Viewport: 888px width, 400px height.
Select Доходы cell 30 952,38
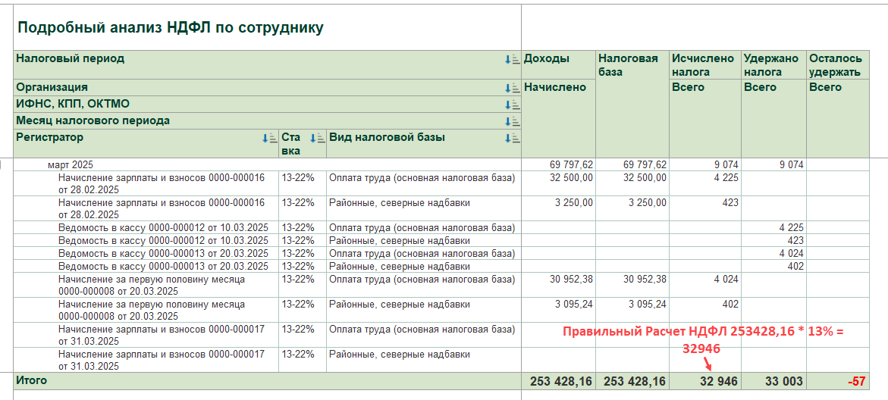[571, 279]
